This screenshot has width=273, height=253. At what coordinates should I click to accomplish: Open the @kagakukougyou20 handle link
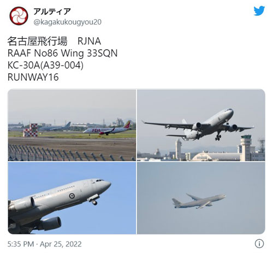click(x=68, y=22)
